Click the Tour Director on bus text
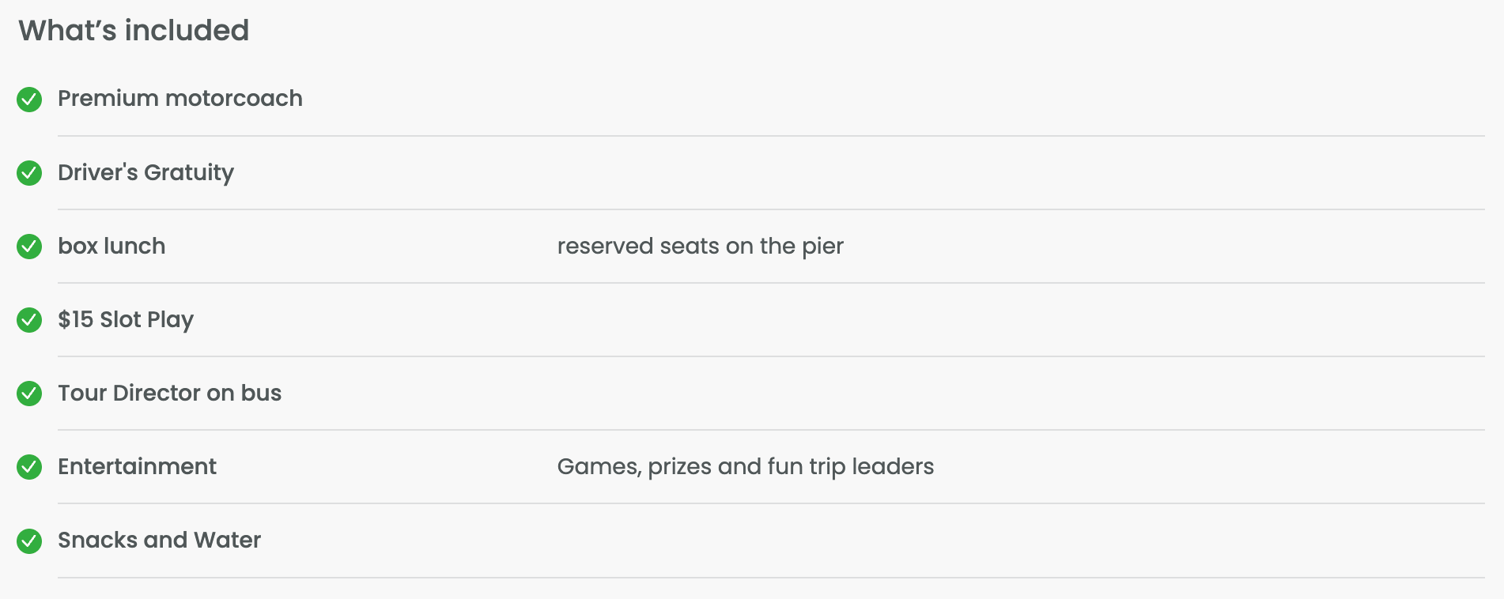Viewport: 1504px width, 599px height. [170, 393]
